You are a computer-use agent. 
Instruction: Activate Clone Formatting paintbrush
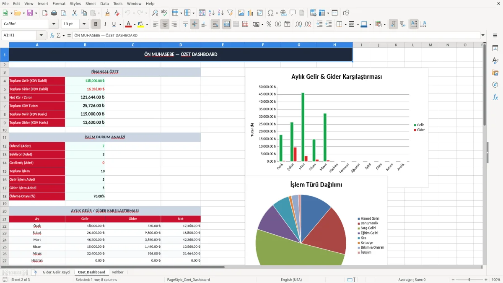click(108, 13)
